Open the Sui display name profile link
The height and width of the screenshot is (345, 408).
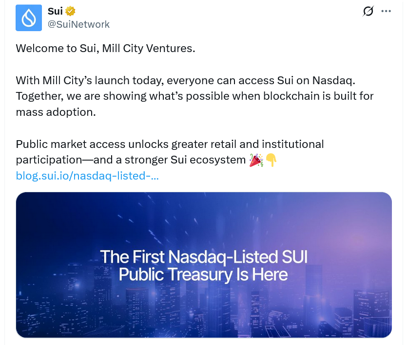[x=55, y=11]
